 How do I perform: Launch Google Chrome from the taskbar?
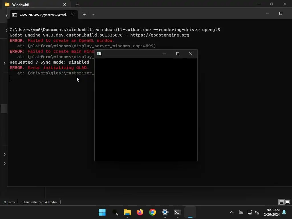(152, 212)
